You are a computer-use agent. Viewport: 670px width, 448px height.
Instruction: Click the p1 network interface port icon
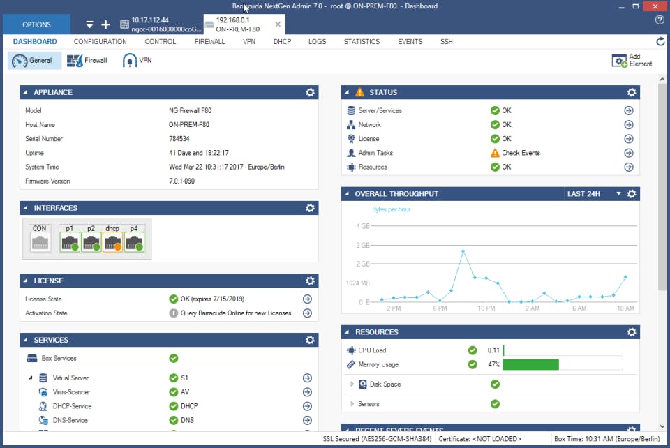[70, 241]
